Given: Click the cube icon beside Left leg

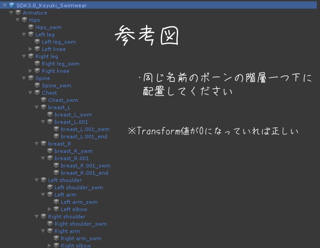Looking at the screenshot, I should (31, 34).
